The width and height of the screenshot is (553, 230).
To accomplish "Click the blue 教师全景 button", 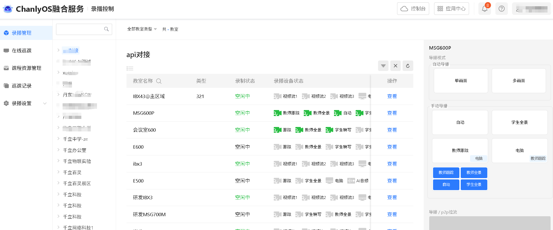I will [474, 173].
